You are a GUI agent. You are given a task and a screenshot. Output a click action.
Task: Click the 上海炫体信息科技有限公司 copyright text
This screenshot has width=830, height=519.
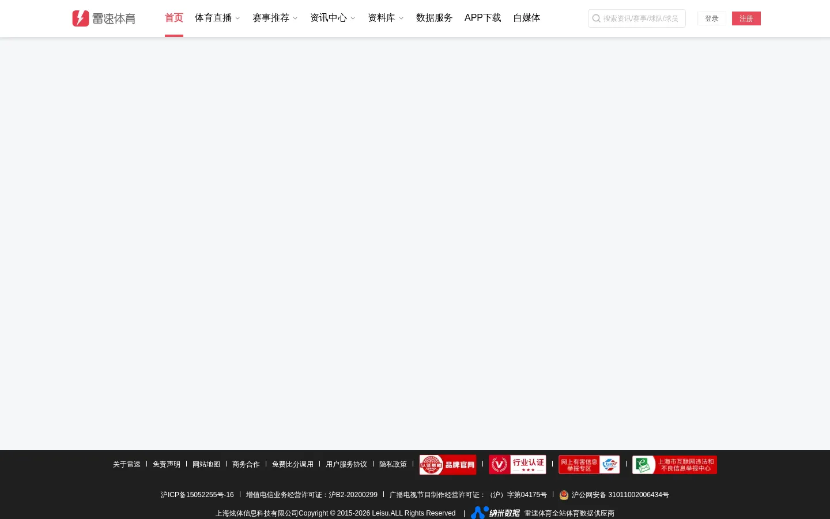[335, 513]
